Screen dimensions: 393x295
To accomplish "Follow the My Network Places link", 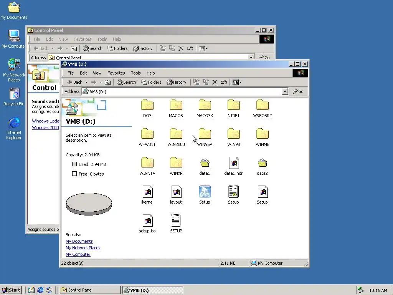I will click(83, 248).
